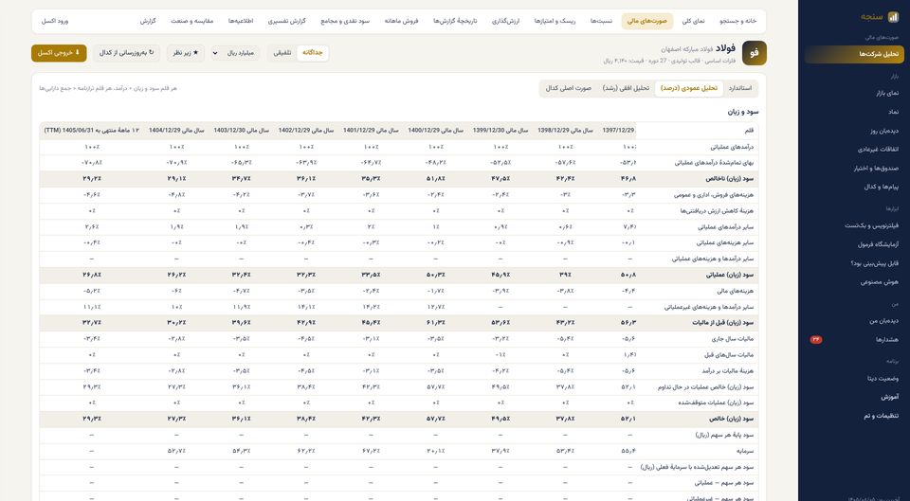
Task: Open the اطلاعیه‌ها tab
Action: (x=240, y=21)
